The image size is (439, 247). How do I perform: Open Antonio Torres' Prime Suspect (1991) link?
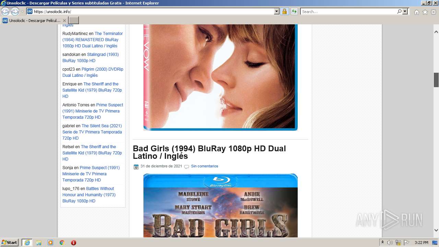pos(93,111)
